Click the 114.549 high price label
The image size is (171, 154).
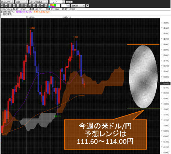pyautogui.click(x=32, y=28)
